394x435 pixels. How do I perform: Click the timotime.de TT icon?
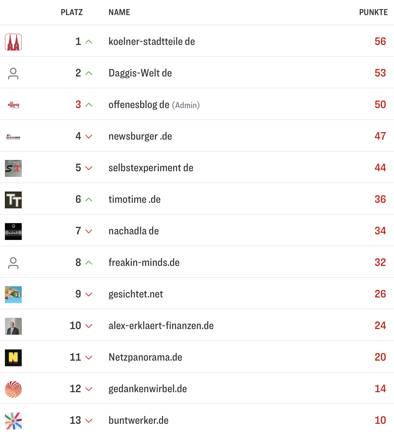13,200
